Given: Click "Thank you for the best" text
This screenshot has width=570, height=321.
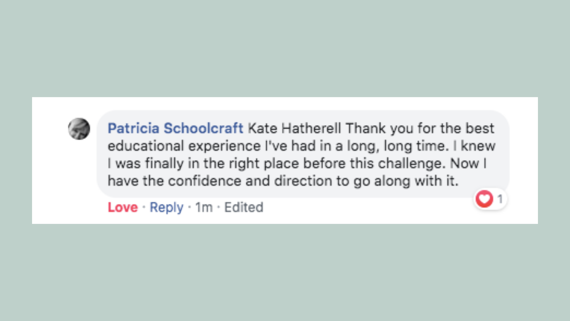Looking at the screenshot, I should pos(420,128).
